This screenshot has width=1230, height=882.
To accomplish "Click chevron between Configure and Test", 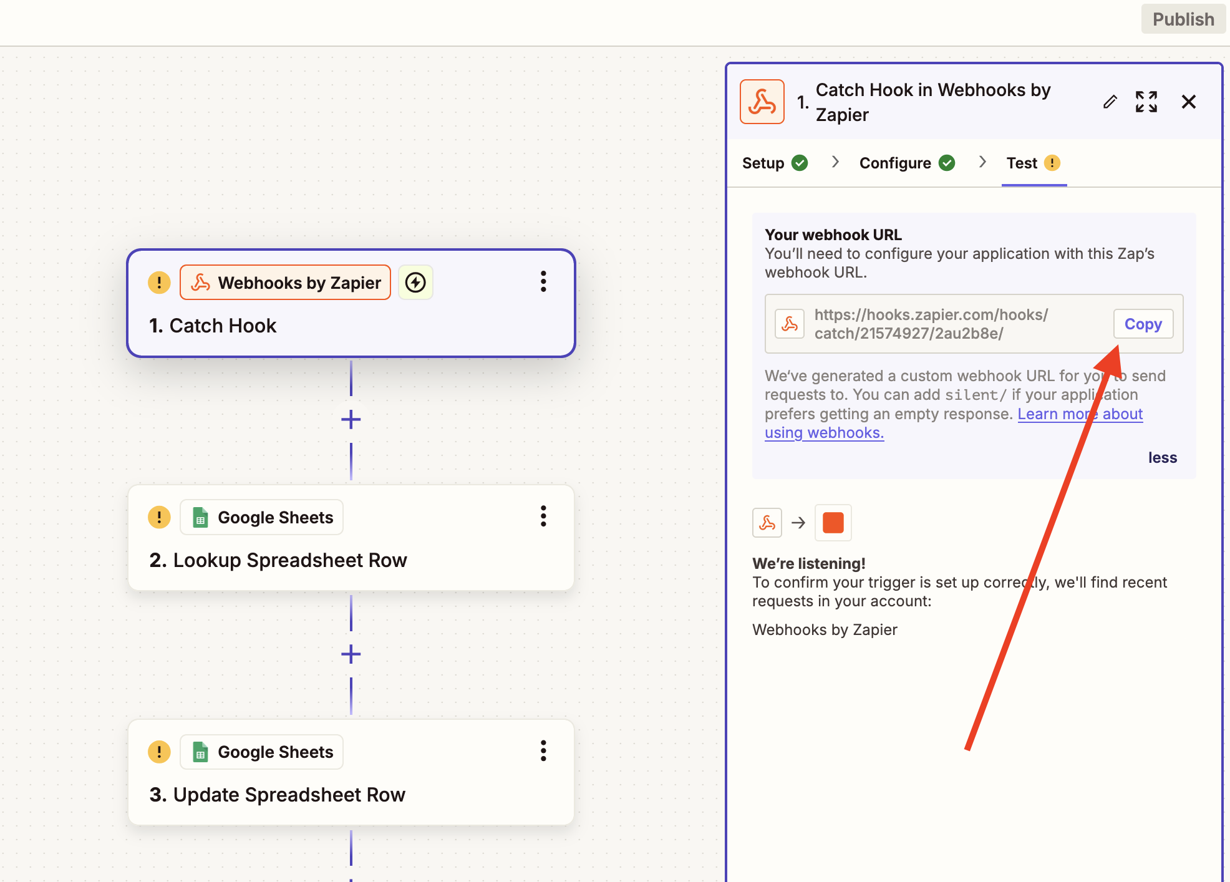I will (x=982, y=162).
